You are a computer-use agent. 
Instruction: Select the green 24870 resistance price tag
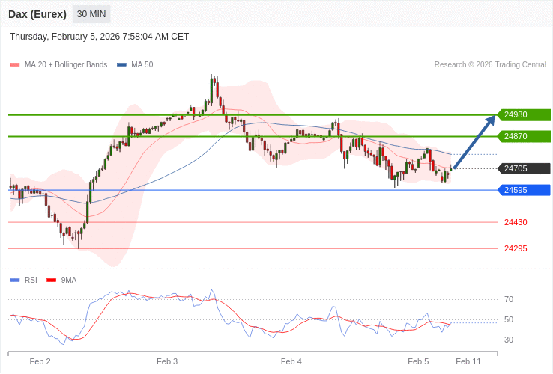point(524,136)
